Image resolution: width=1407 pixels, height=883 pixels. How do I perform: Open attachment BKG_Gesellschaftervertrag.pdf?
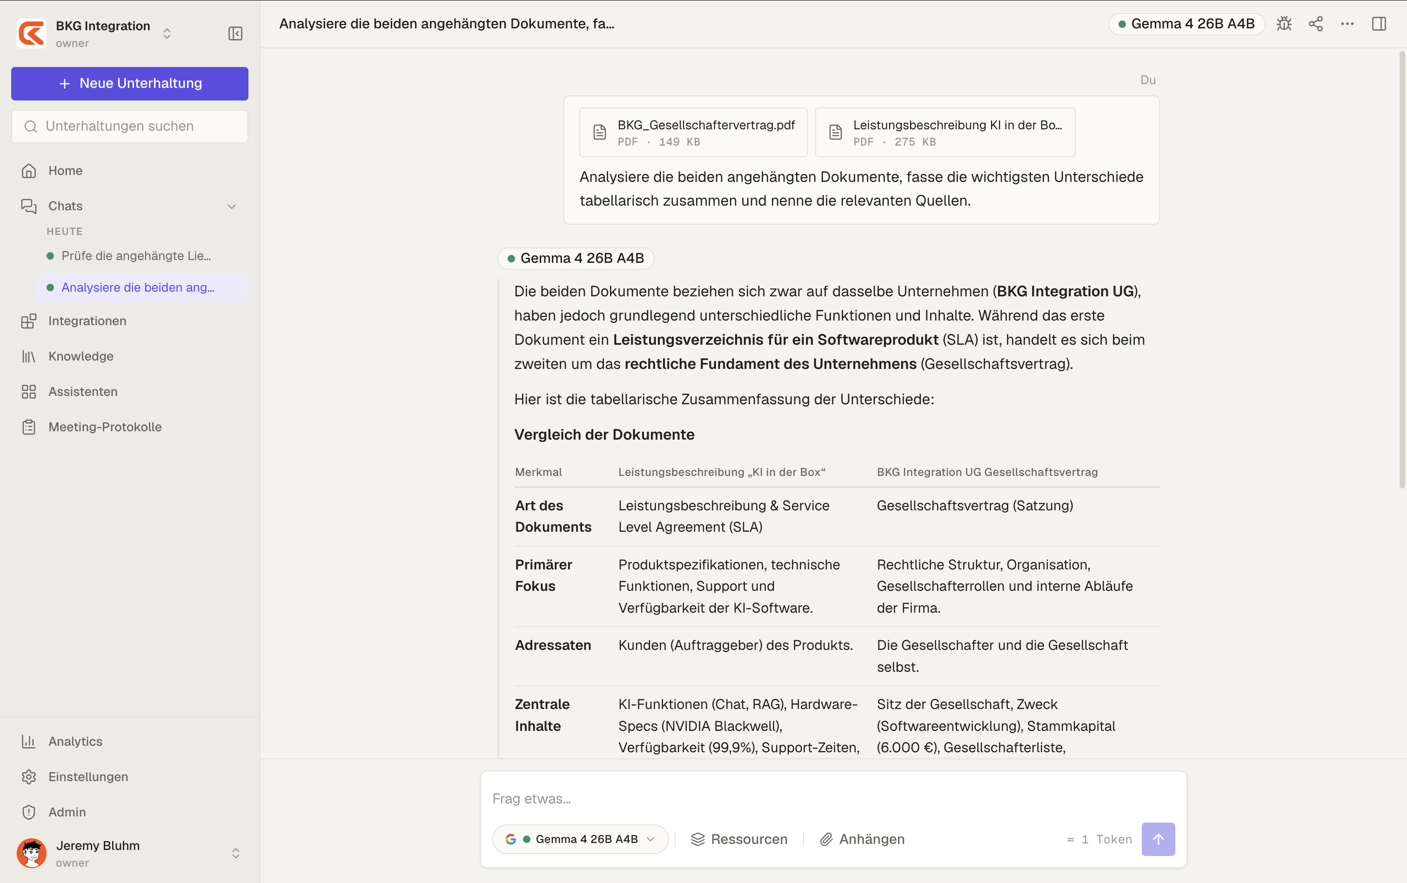pyautogui.click(x=693, y=132)
